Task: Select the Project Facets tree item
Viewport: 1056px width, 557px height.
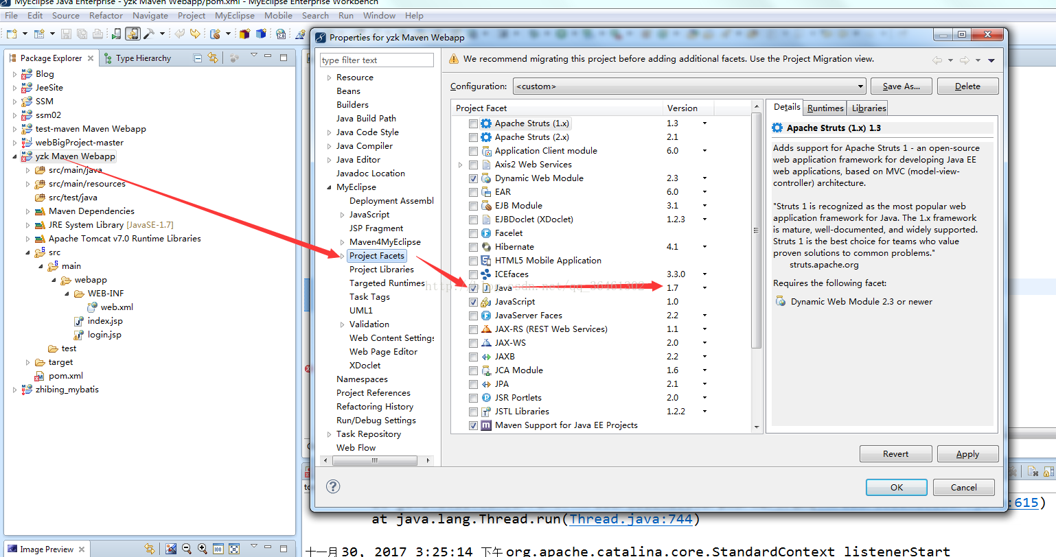Action: coord(376,256)
